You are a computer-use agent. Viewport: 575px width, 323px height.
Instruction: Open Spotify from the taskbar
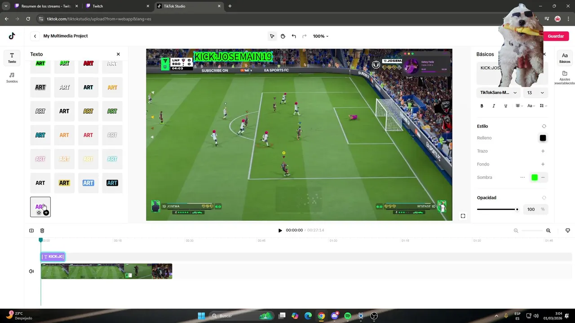(347, 316)
